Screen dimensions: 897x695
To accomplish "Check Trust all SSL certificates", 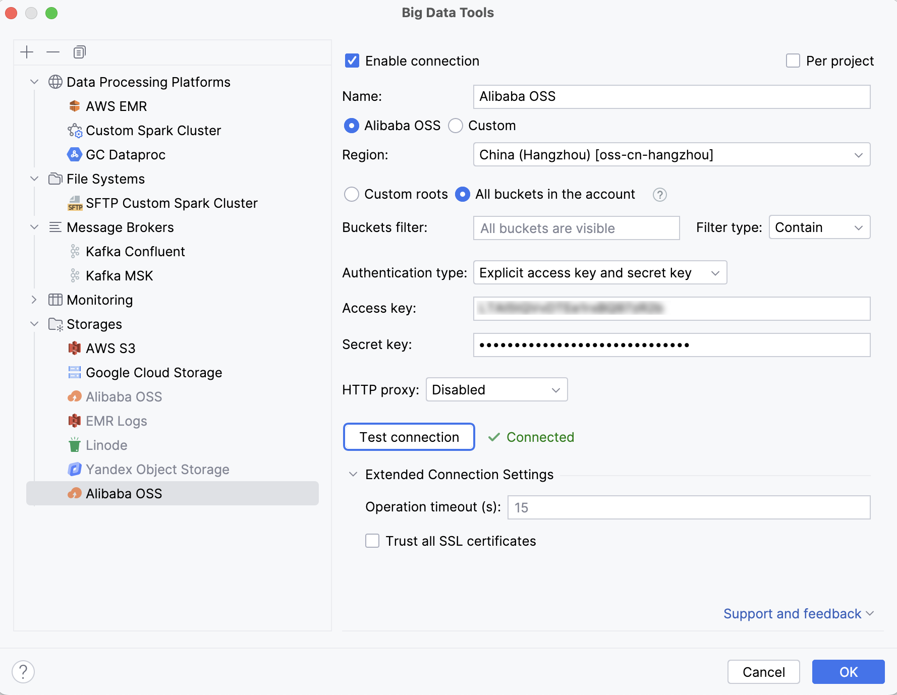I will point(372,541).
